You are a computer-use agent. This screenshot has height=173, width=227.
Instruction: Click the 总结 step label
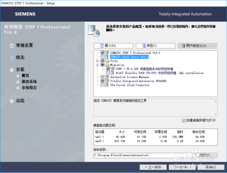click(20, 101)
